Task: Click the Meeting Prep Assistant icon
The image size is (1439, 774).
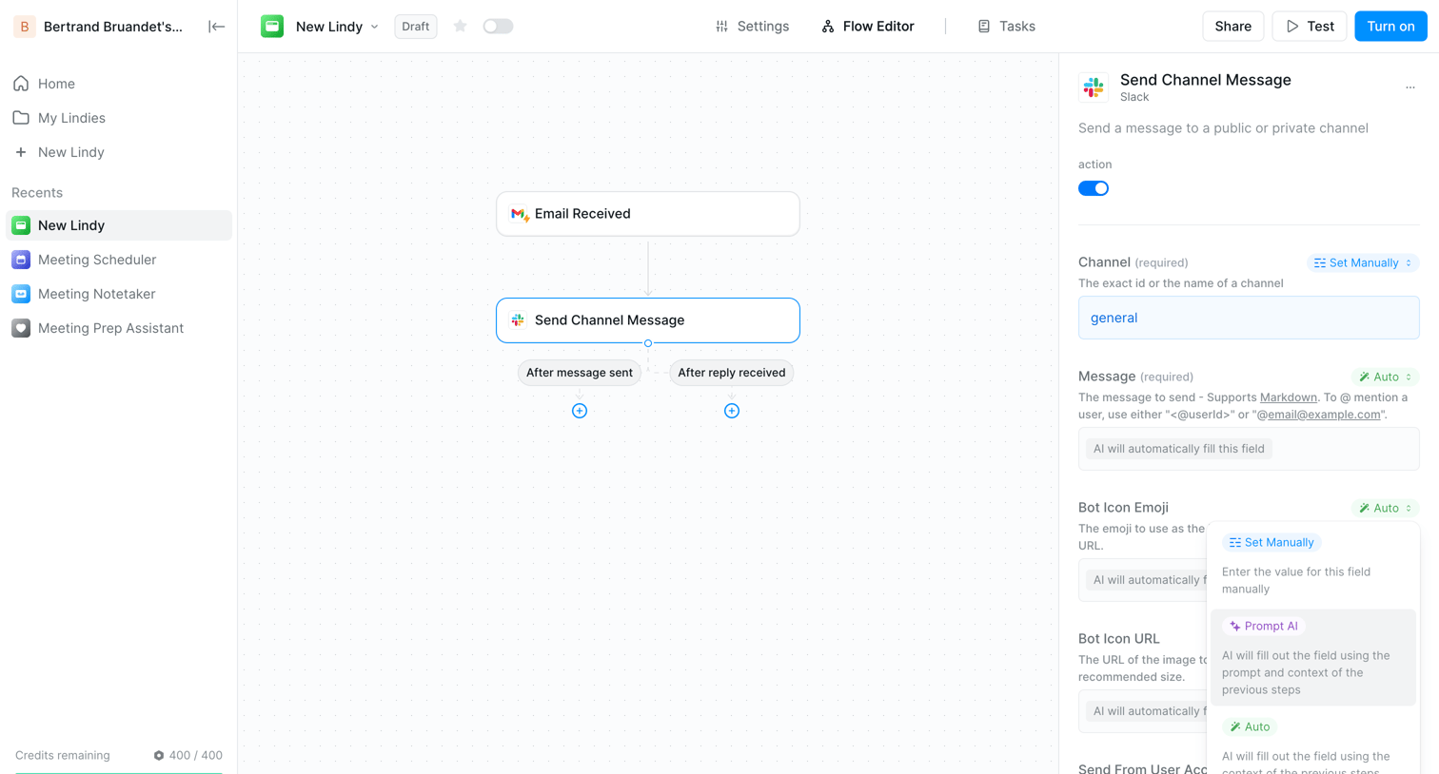Action: pyautogui.click(x=21, y=328)
